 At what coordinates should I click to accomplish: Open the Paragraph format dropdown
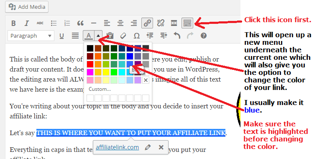(31, 36)
